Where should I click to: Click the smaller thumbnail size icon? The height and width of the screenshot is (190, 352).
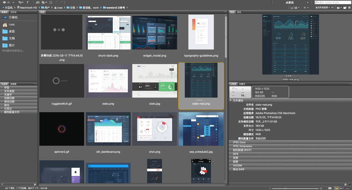[270, 188]
